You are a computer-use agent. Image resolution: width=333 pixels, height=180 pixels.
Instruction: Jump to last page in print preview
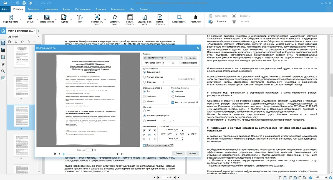(122, 154)
